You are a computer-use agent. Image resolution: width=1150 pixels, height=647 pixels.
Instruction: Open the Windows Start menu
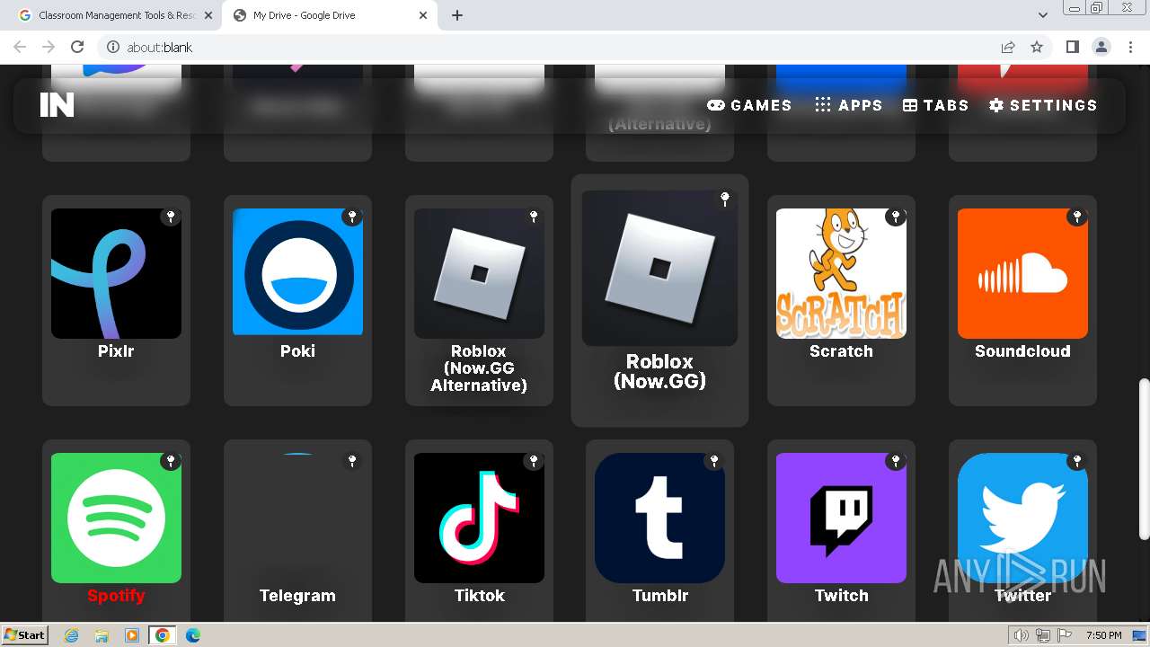click(x=25, y=634)
